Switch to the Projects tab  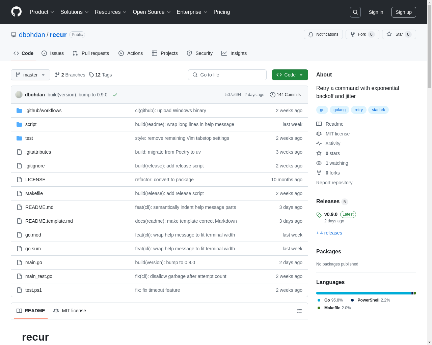tap(165, 53)
